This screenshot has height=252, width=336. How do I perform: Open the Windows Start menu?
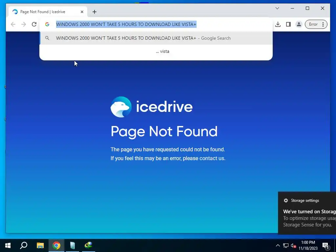(8, 245)
